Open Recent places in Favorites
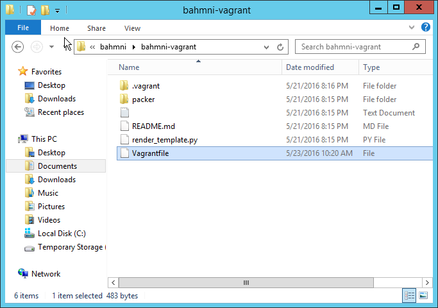 [61, 112]
